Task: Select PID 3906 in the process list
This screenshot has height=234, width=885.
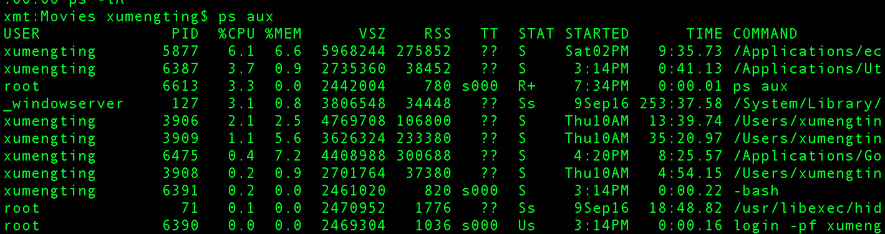Action: (181, 121)
